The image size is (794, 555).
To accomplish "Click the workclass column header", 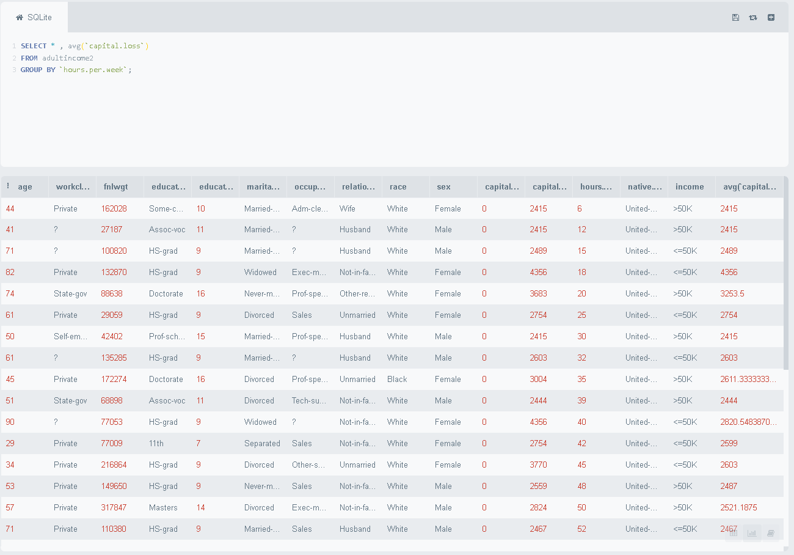I will [x=71, y=186].
